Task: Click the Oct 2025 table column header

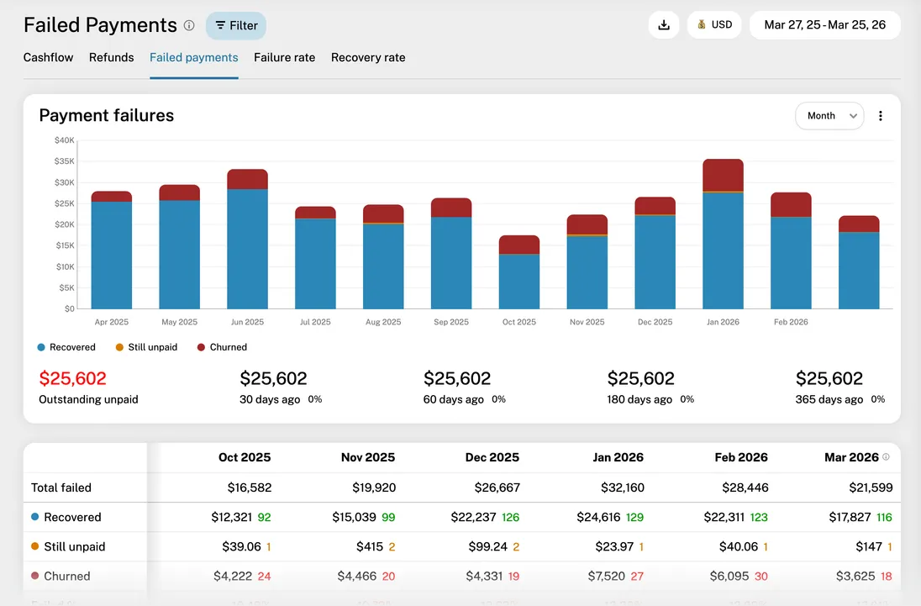Action: 245,457
